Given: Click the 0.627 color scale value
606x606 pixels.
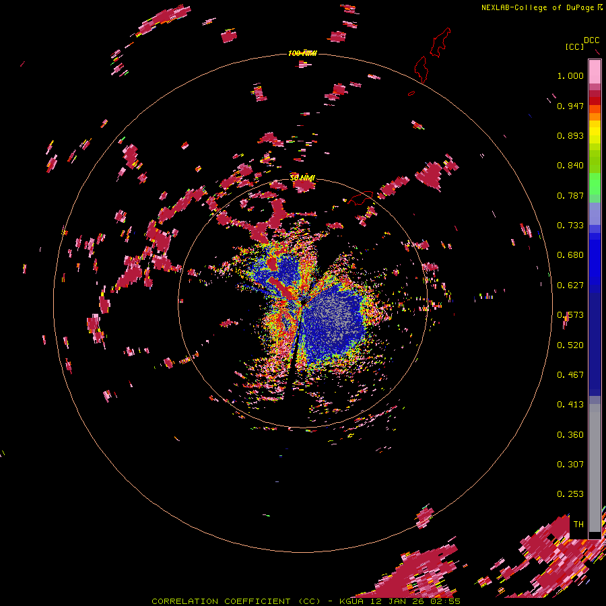Looking at the screenshot, I should (570, 285).
